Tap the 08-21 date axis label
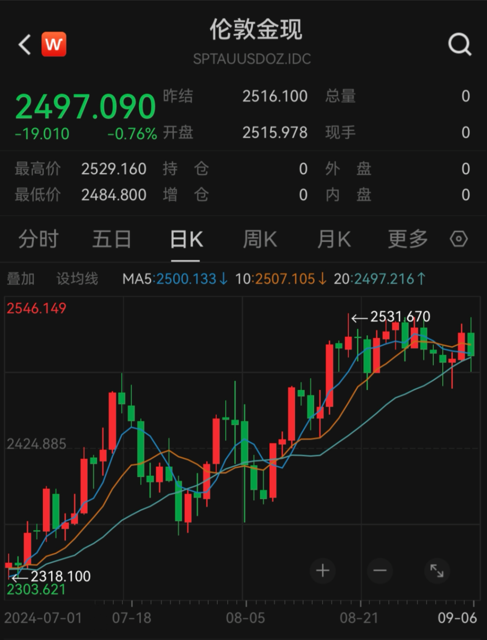 (x=359, y=618)
